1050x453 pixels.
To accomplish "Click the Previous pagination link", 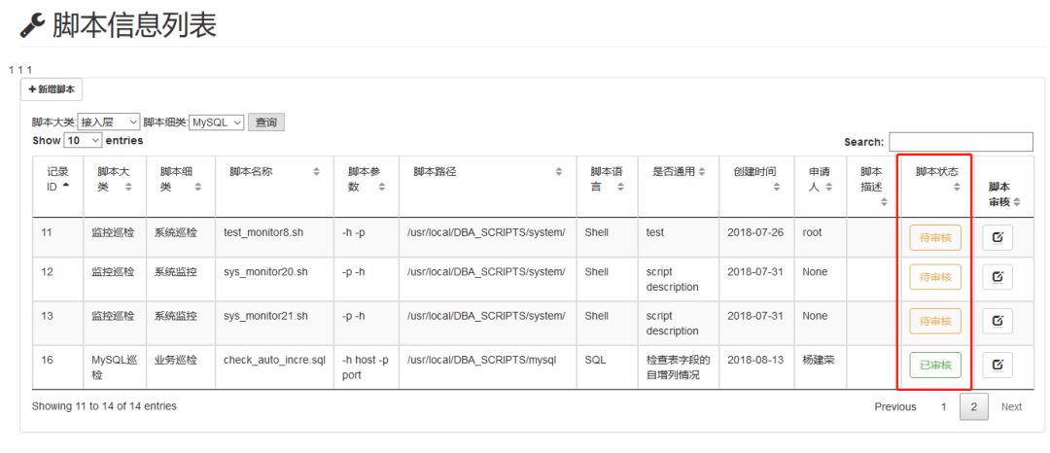I will click(894, 406).
